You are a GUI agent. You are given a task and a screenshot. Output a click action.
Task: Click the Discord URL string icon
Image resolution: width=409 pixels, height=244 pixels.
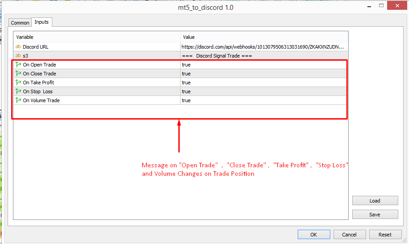(x=18, y=46)
